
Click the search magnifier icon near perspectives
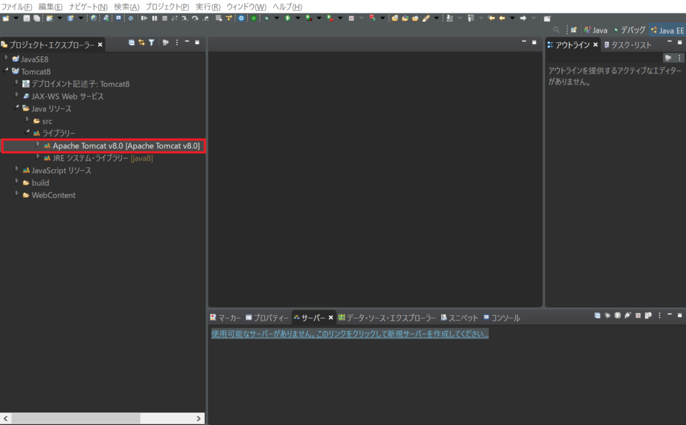click(556, 30)
